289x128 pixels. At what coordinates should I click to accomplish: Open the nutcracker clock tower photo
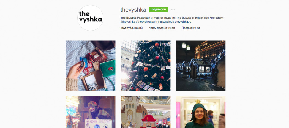[x=146, y=112]
